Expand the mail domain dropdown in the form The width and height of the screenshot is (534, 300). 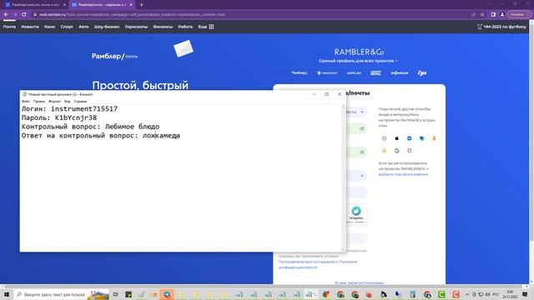(362, 112)
